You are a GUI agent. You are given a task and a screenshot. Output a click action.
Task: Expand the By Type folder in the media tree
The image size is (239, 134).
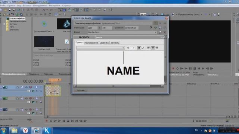(4, 24)
